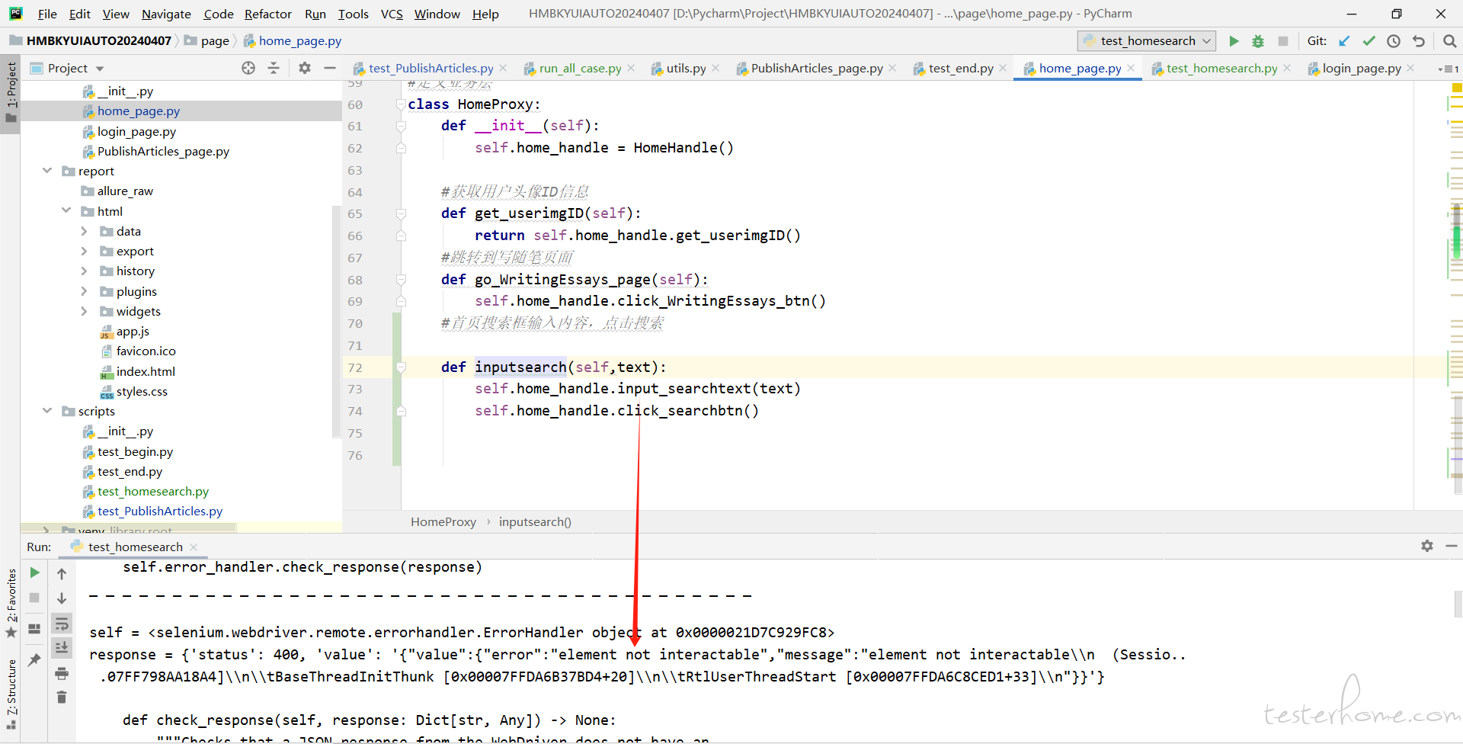The width and height of the screenshot is (1463, 744).
Task: Expand the data folder
Action: pyautogui.click(x=85, y=231)
